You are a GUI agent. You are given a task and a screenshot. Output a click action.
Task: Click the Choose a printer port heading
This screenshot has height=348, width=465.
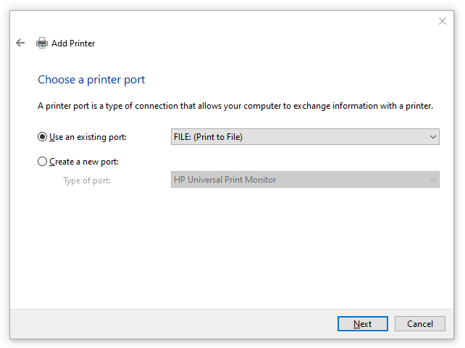click(x=91, y=80)
